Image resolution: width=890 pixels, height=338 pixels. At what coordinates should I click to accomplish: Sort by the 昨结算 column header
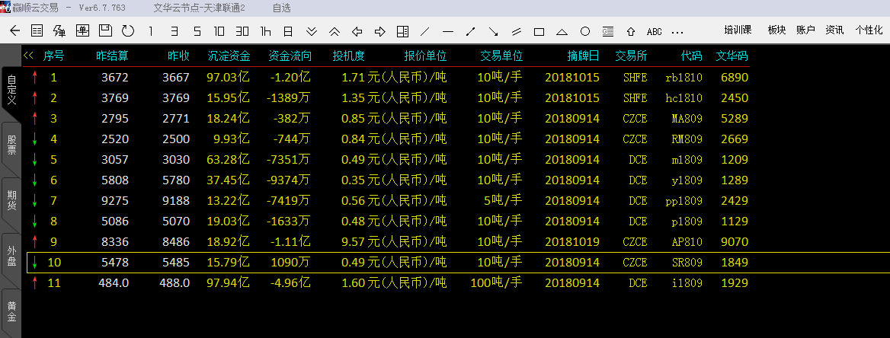(x=112, y=56)
